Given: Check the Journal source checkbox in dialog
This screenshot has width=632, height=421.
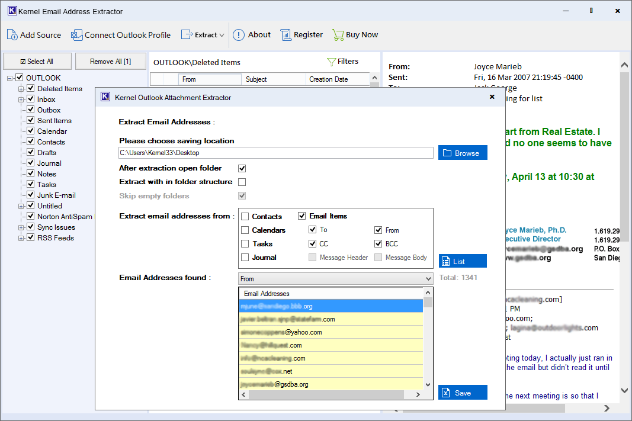Looking at the screenshot, I should (x=245, y=258).
